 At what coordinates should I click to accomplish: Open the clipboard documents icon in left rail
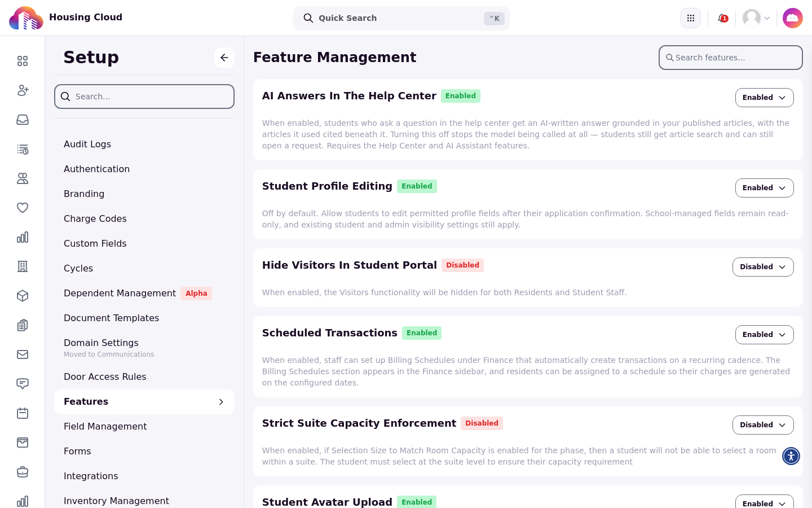click(x=23, y=325)
